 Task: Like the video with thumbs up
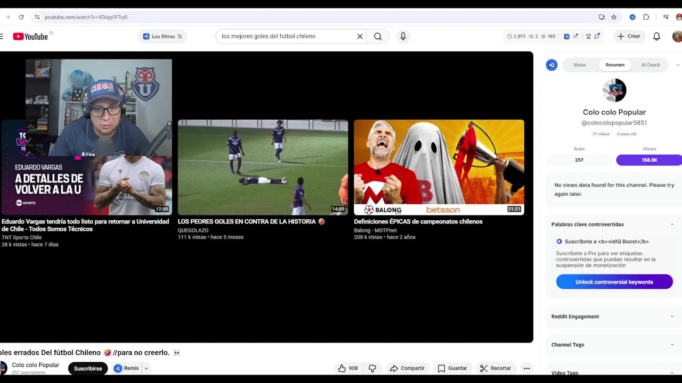click(348, 368)
